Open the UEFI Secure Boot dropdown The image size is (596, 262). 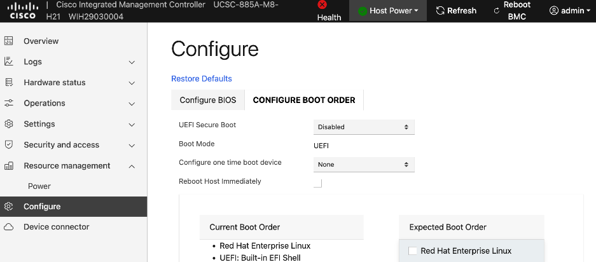(364, 127)
